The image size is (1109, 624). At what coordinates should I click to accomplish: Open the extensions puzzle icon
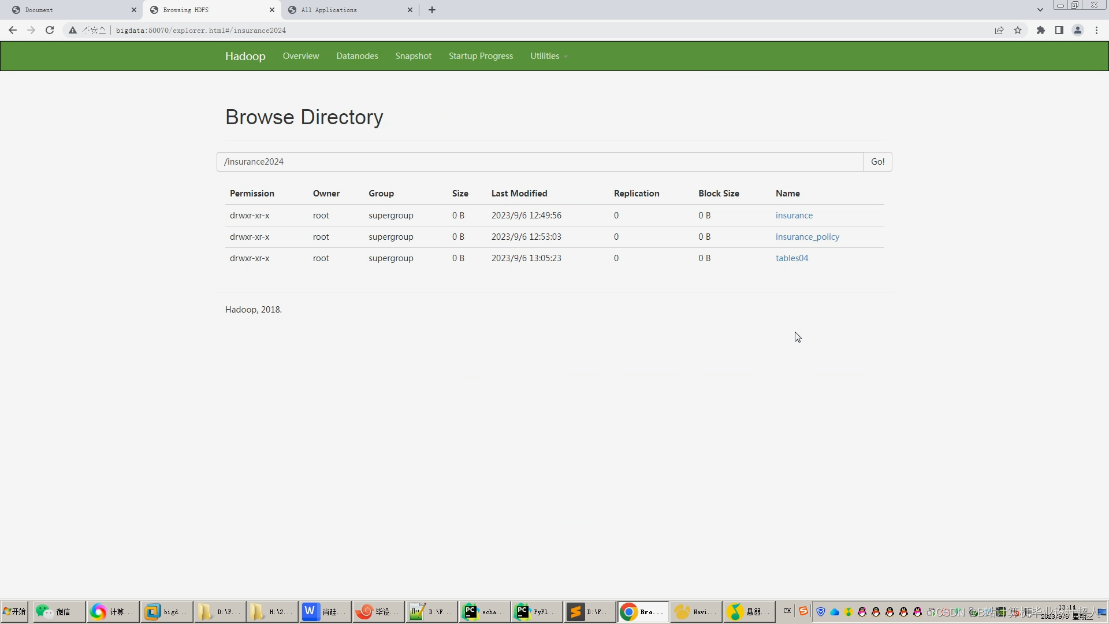click(1040, 30)
